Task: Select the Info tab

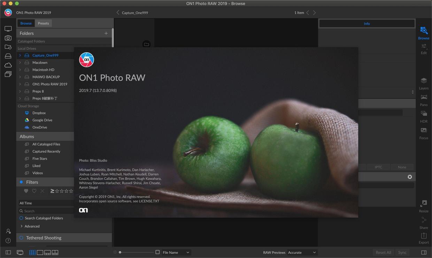Action: [367, 24]
